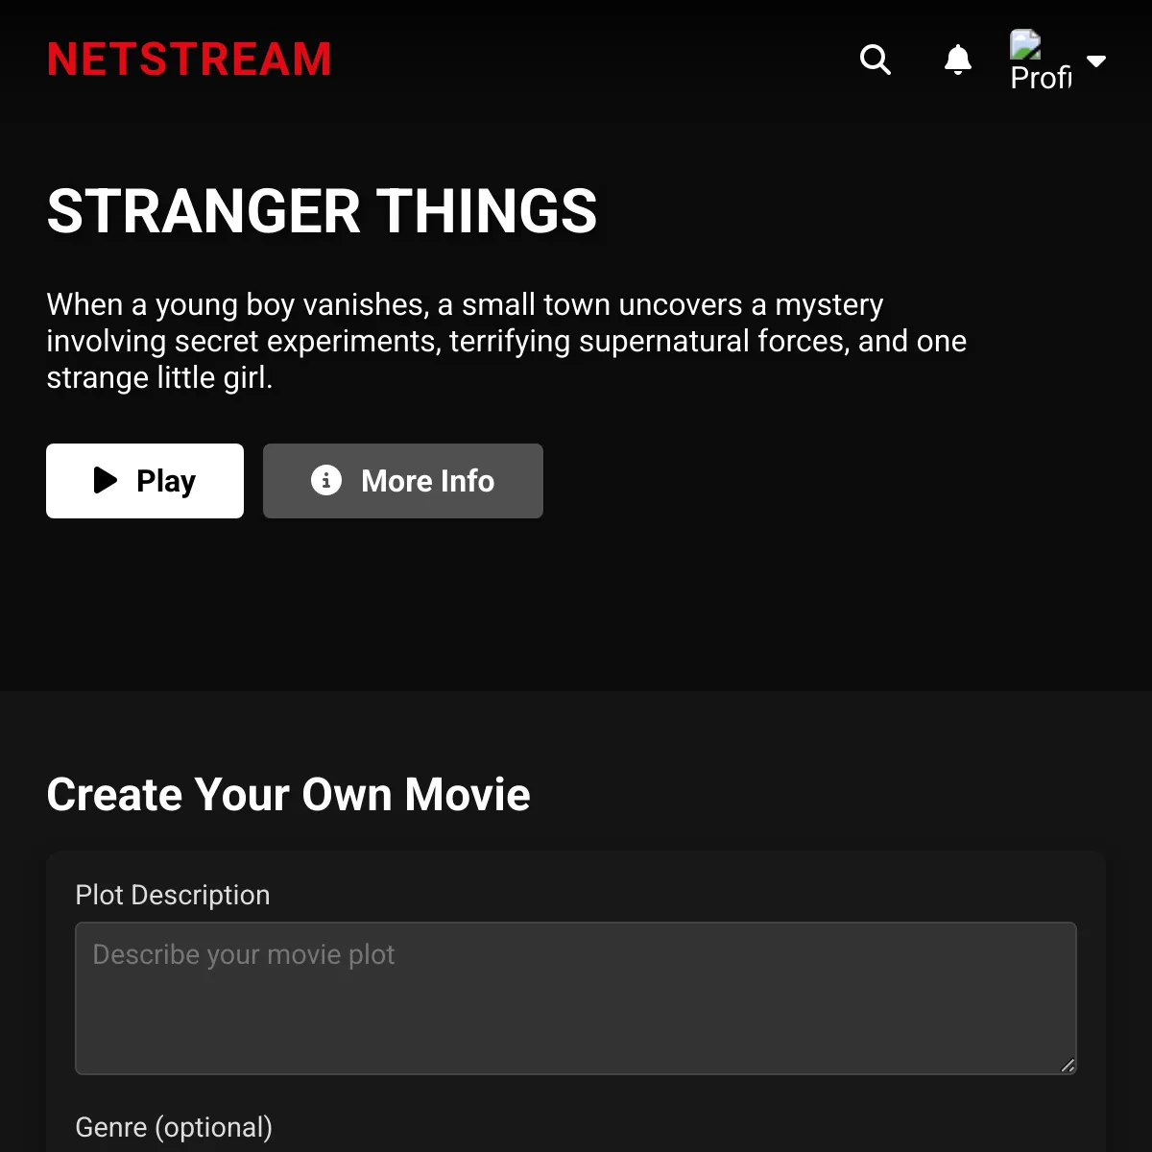Open search with the magnifying glass icon
Screen dimensions: 1152x1152
pos(875,60)
